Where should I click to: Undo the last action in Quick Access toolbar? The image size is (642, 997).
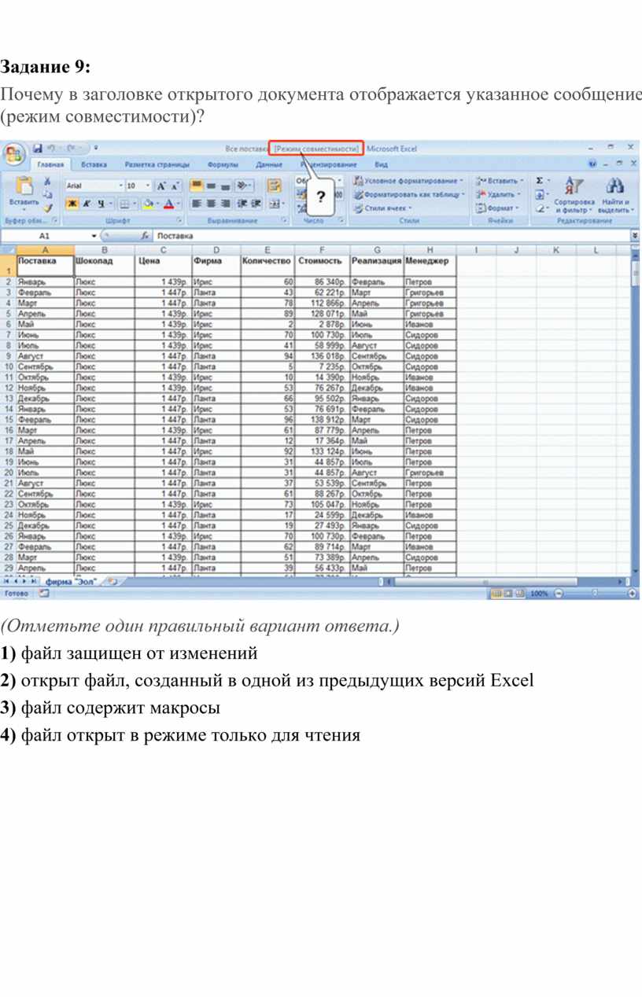point(52,148)
